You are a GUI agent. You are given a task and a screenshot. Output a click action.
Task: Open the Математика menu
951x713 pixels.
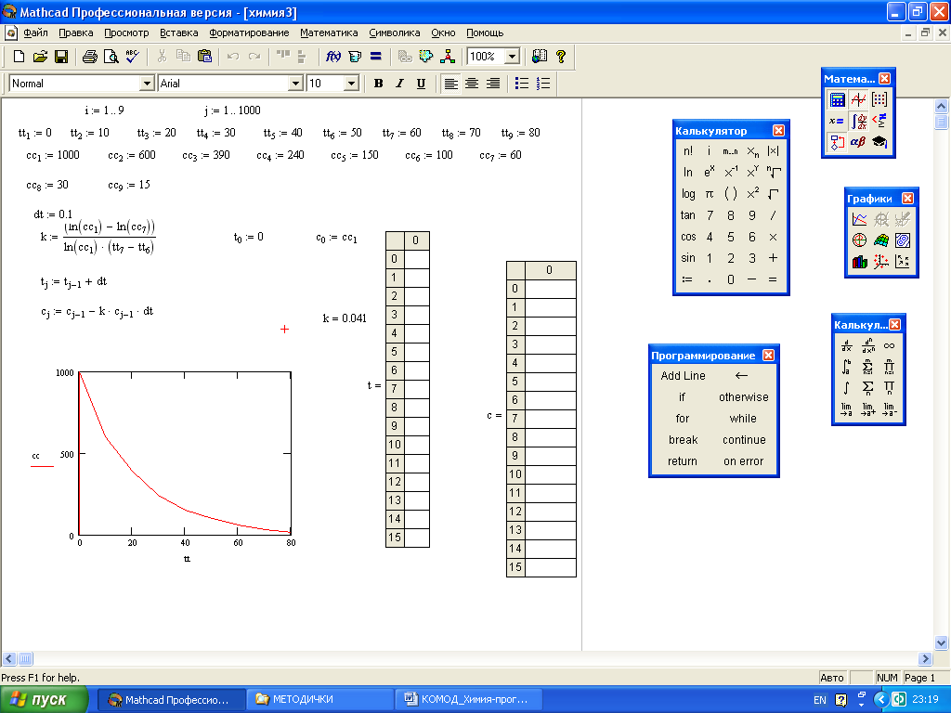point(329,32)
